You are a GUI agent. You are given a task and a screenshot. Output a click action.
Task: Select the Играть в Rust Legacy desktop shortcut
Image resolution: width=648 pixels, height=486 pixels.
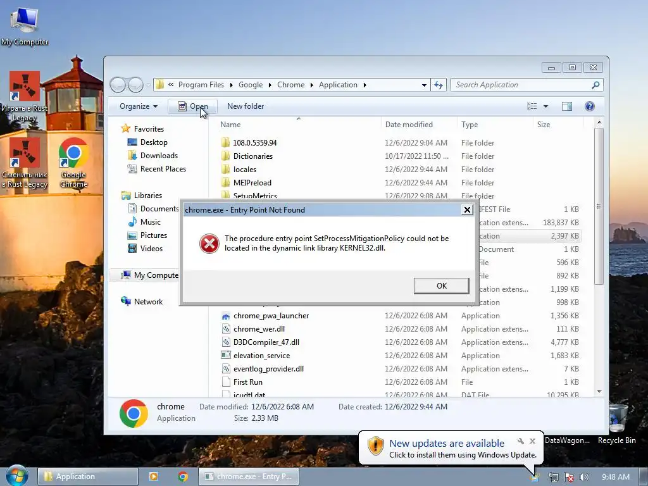[25, 96]
